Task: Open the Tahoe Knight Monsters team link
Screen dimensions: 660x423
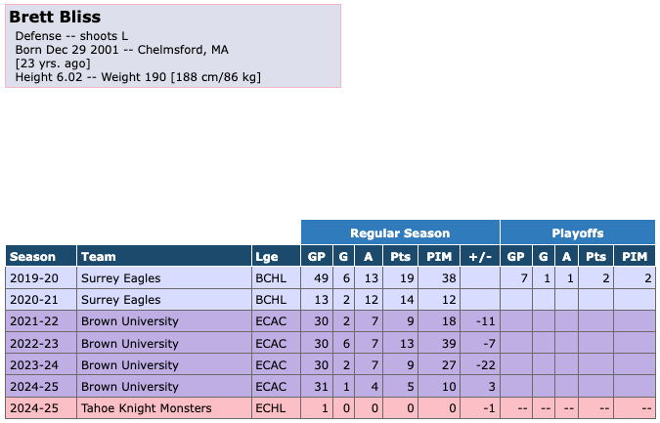Action: (146, 407)
